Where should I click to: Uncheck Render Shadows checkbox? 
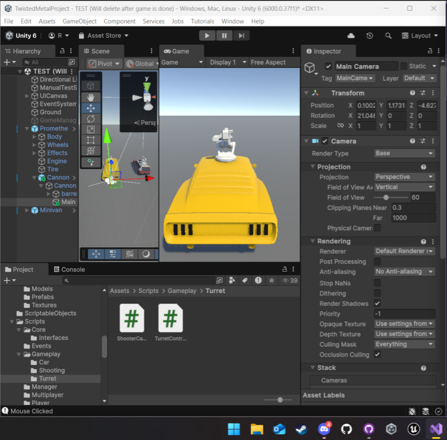point(377,303)
